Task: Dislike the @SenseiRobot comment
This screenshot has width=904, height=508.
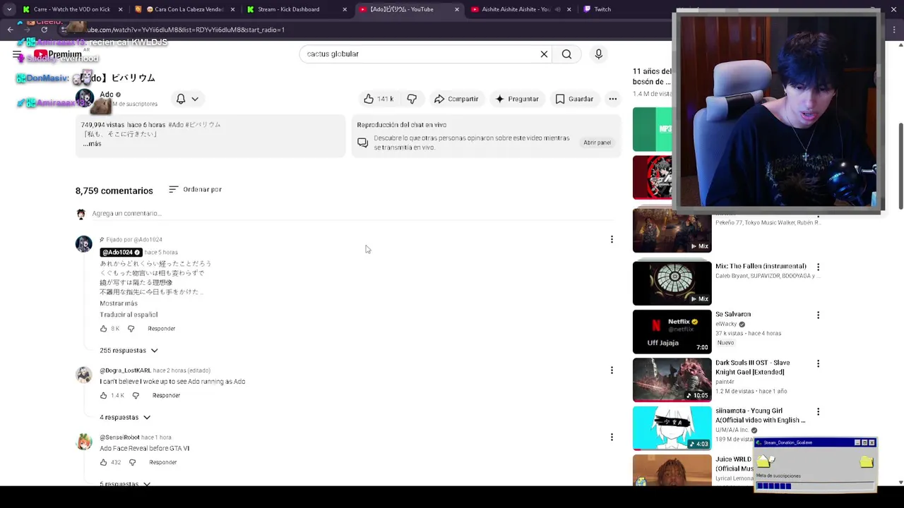Action: [132, 463]
